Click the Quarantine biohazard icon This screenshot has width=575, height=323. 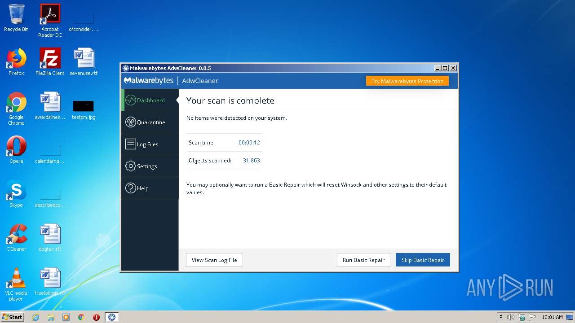(x=130, y=122)
